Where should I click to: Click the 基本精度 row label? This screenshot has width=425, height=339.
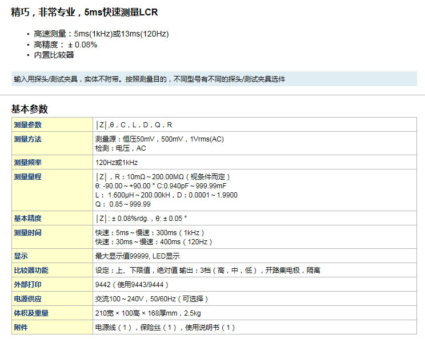click(28, 219)
